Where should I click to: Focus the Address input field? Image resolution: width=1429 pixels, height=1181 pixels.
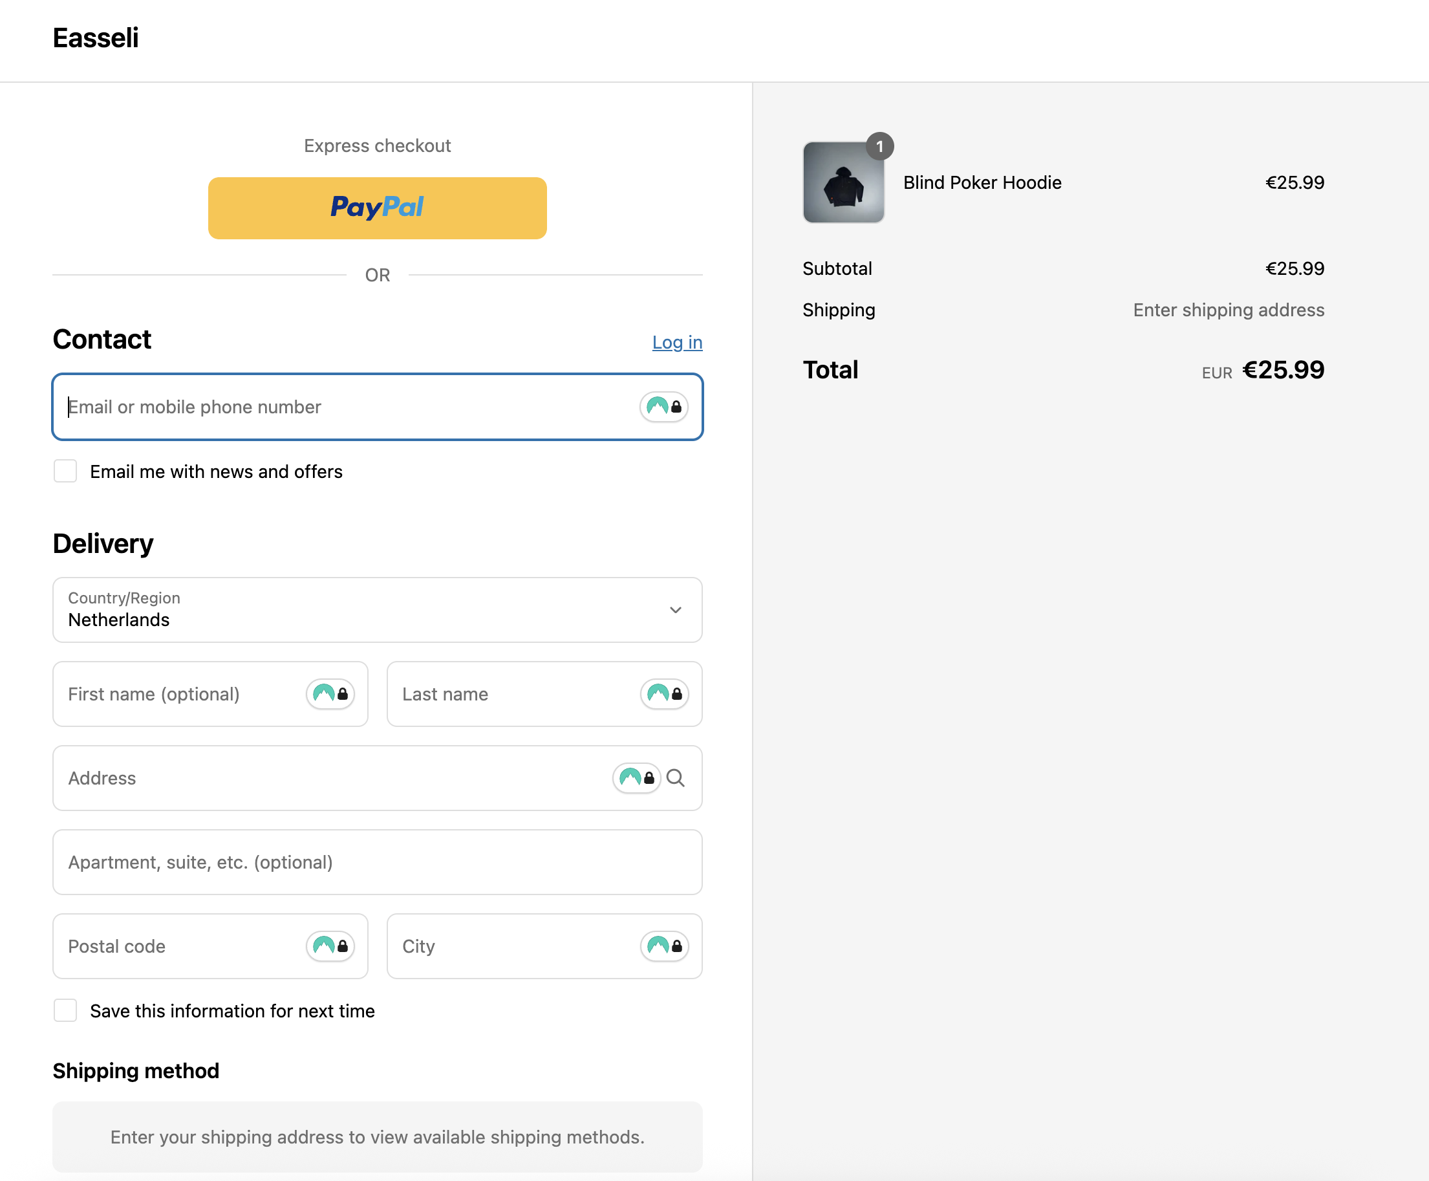378,777
